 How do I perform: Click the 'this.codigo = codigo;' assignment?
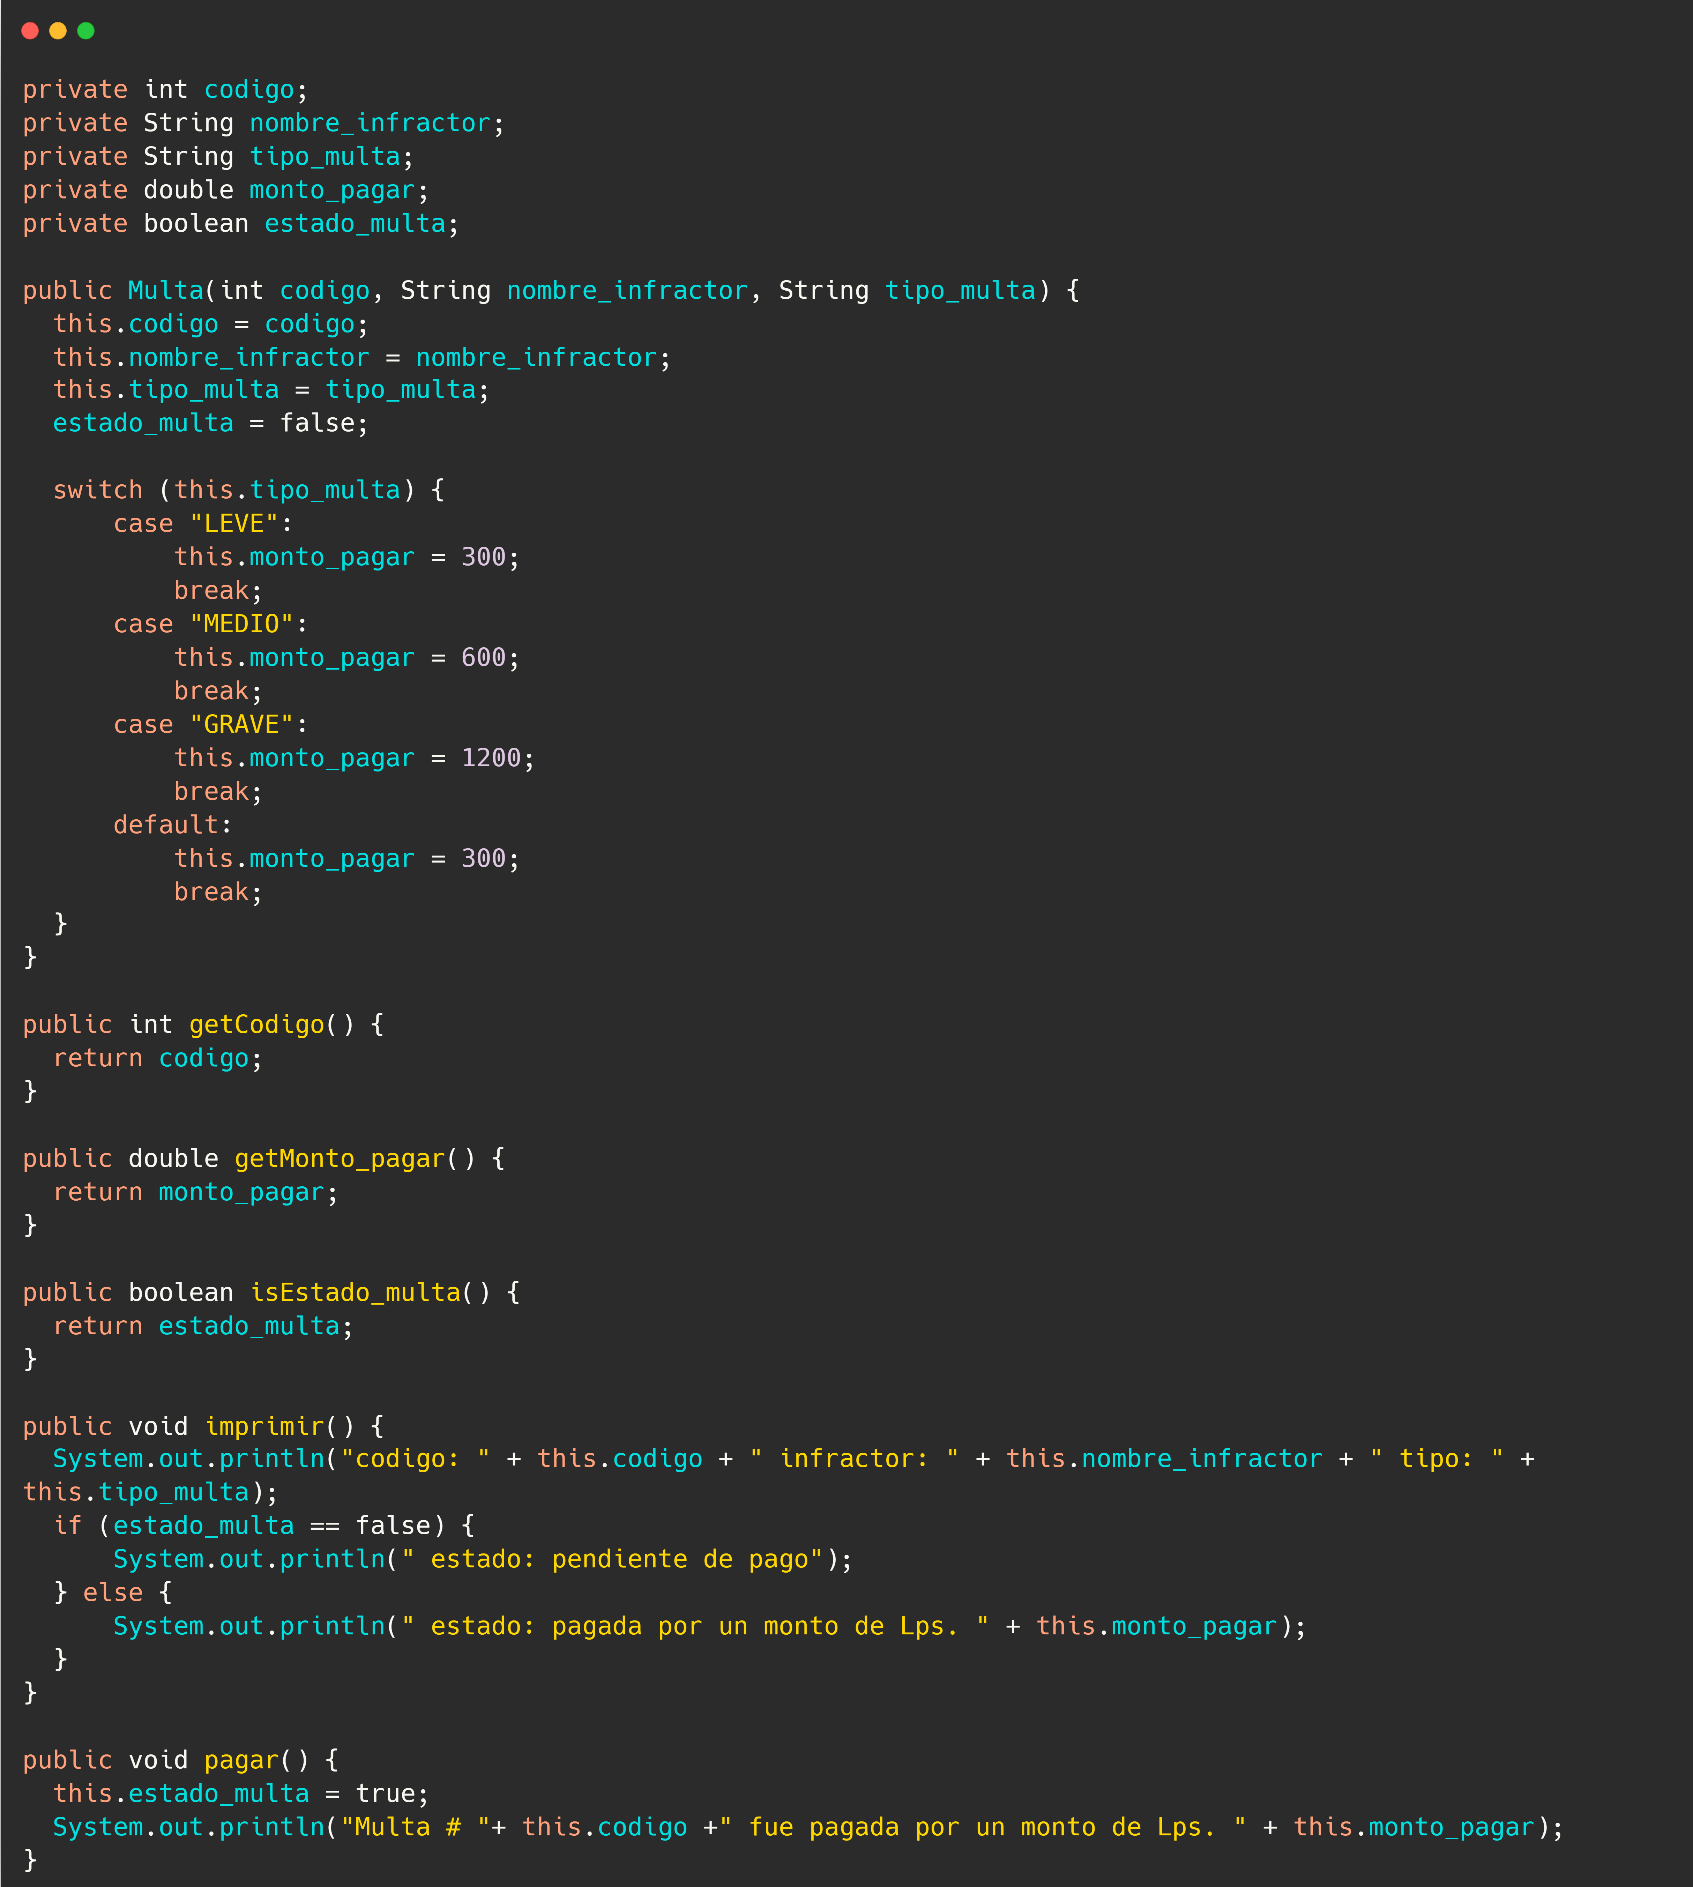[210, 325]
